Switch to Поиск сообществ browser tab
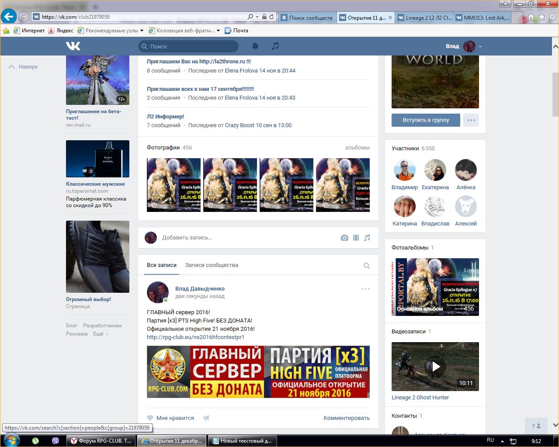This screenshot has height=447, width=559. coord(307,17)
